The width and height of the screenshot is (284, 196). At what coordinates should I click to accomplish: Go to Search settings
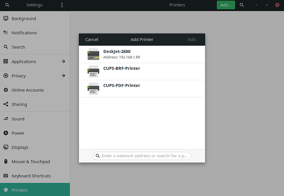[35, 47]
